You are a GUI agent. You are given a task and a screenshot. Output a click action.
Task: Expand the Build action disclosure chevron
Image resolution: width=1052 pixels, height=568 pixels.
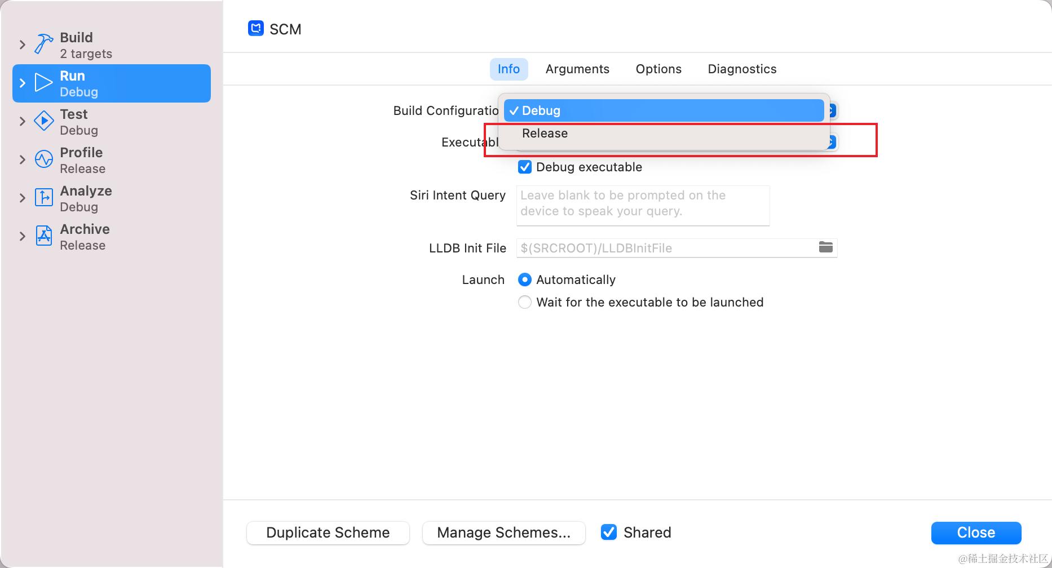pyautogui.click(x=23, y=45)
